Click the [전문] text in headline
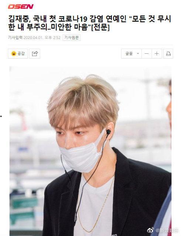 (x=100, y=27)
